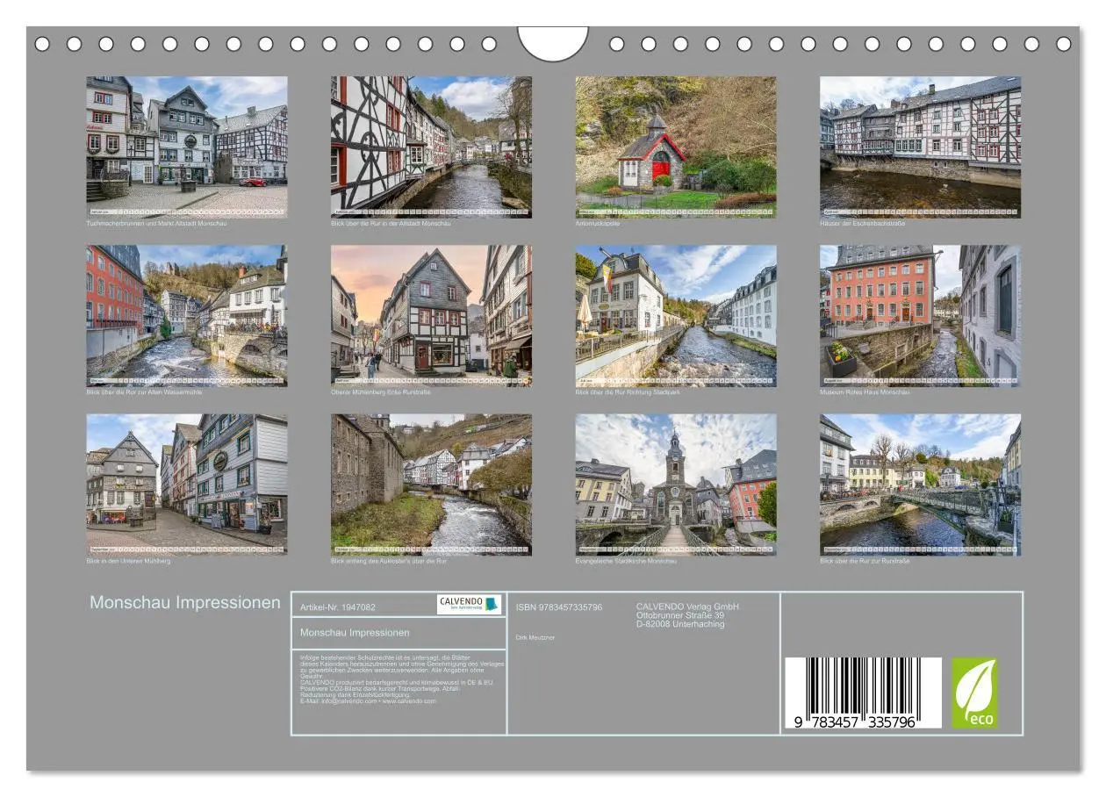The image size is (1106, 797).
Task: Select the Rur Richtung Stadtpark photo
Action: tap(676, 316)
